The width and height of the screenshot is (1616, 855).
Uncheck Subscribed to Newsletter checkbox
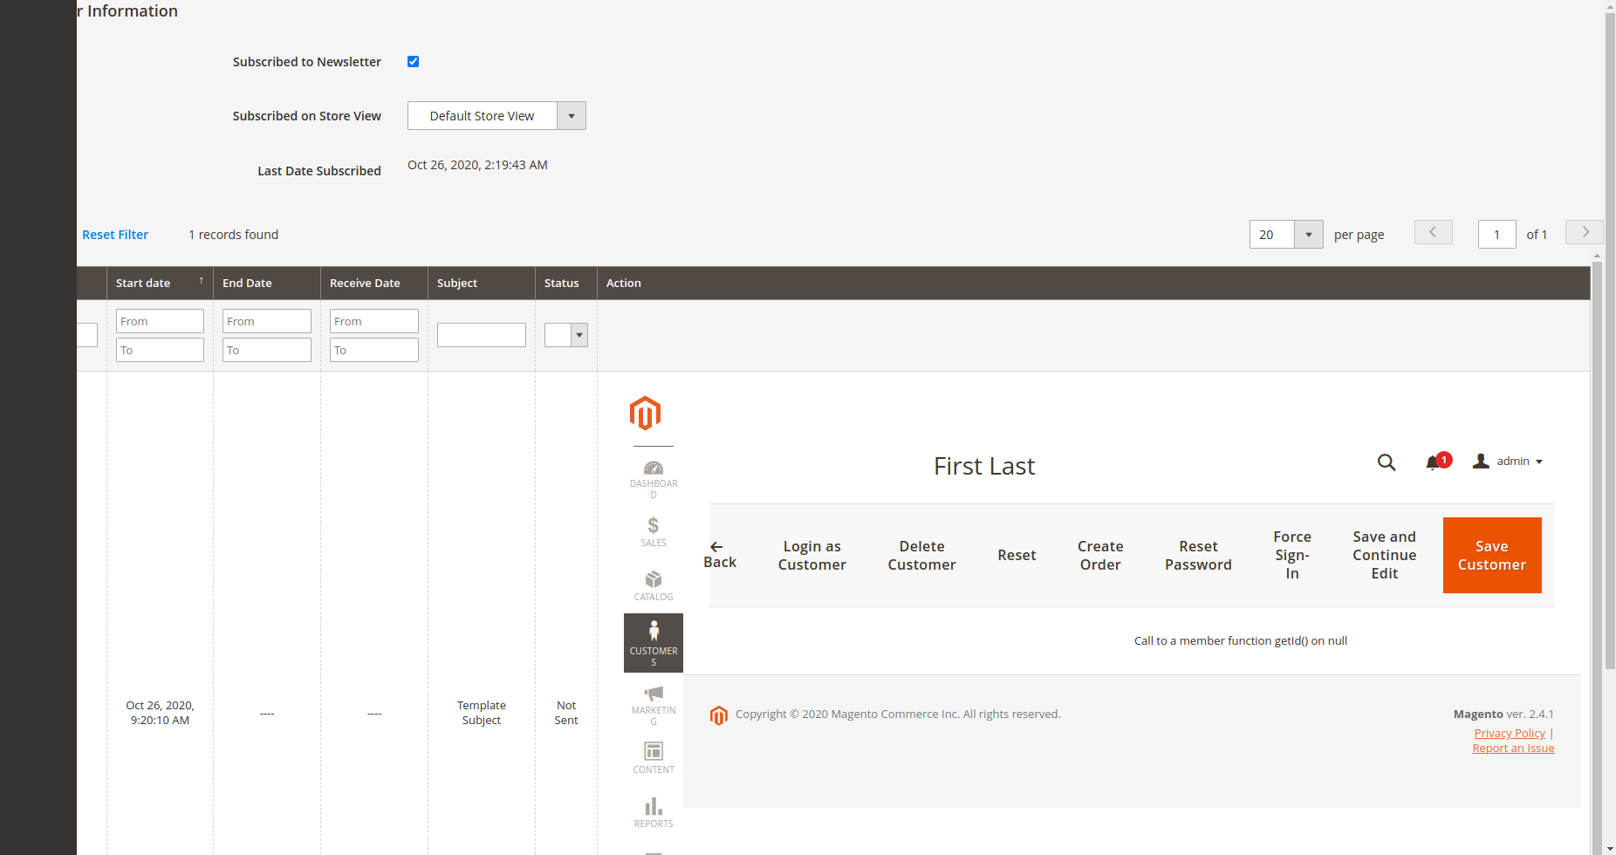click(414, 62)
